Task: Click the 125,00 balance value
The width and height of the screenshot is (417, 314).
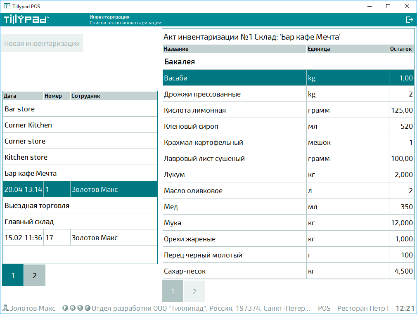Action: 402,110
